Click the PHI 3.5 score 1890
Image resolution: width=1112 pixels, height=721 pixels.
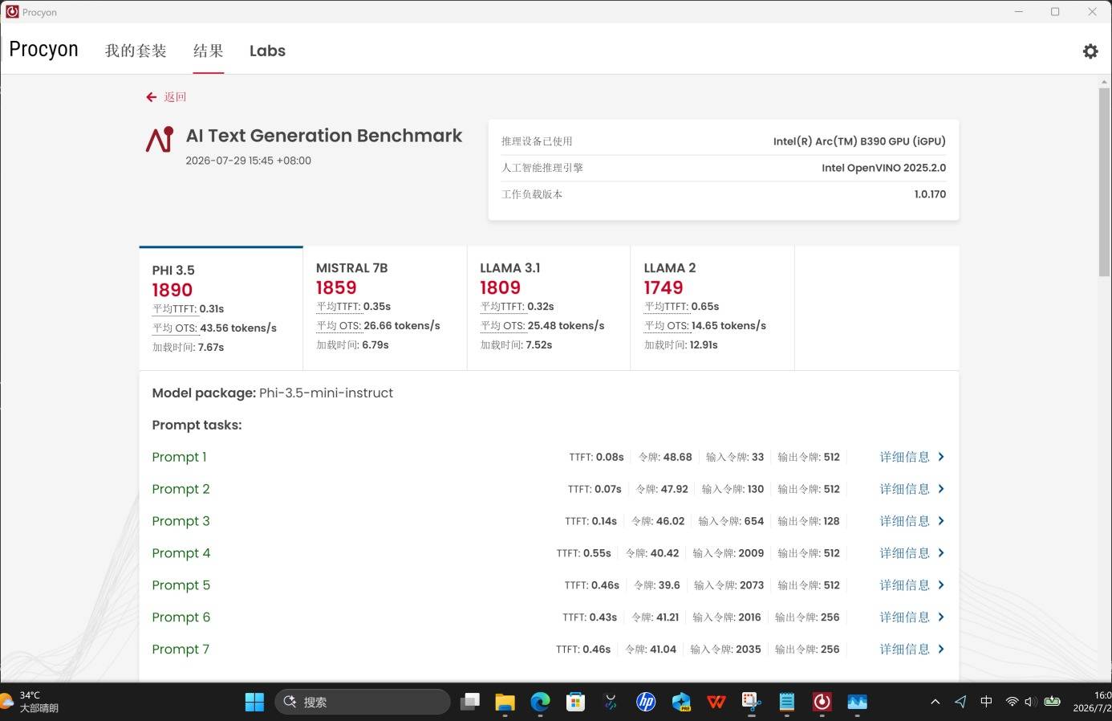coord(172,290)
